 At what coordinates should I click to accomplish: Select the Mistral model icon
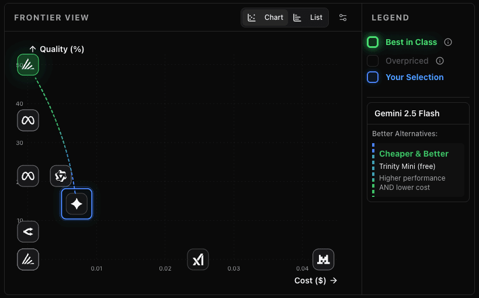click(323, 259)
